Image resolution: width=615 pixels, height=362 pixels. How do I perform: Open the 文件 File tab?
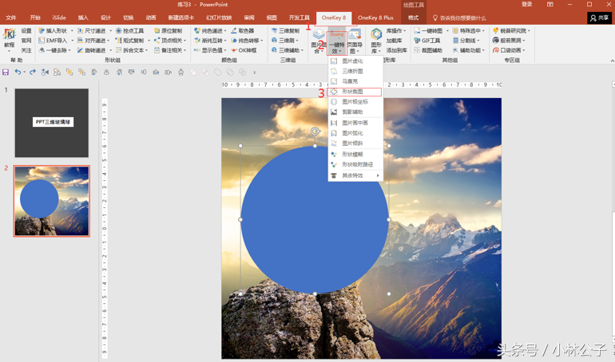point(11,18)
